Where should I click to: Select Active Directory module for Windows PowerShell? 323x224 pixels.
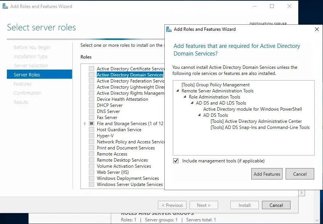coord(252,109)
